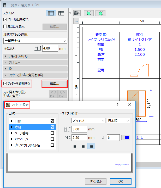Collapse the left panel with the arrow

(70, 13)
